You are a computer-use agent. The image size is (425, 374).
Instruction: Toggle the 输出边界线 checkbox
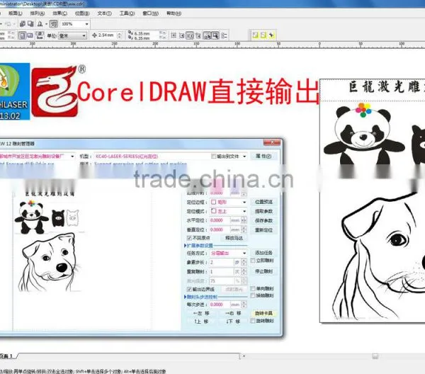pyautogui.click(x=189, y=289)
